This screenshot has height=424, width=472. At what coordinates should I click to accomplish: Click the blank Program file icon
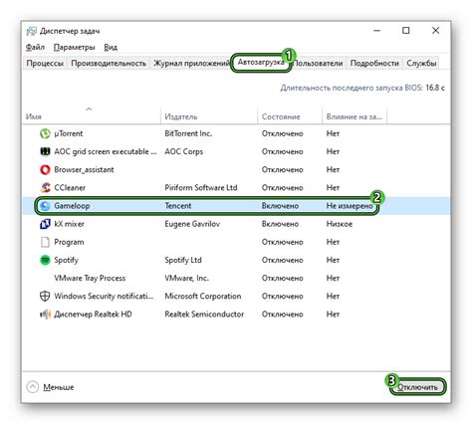tap(45, 242)
